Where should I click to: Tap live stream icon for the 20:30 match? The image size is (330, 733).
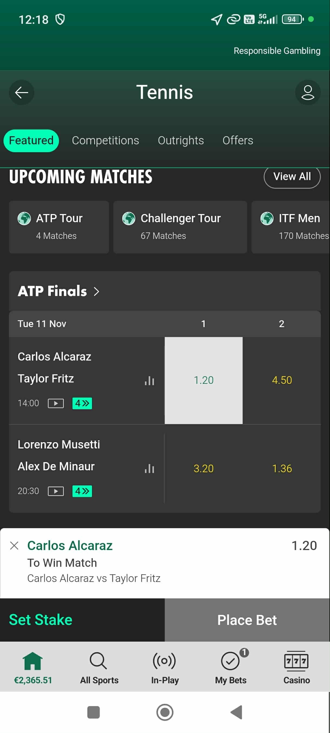pyautogui.click(x=56, y=491)
